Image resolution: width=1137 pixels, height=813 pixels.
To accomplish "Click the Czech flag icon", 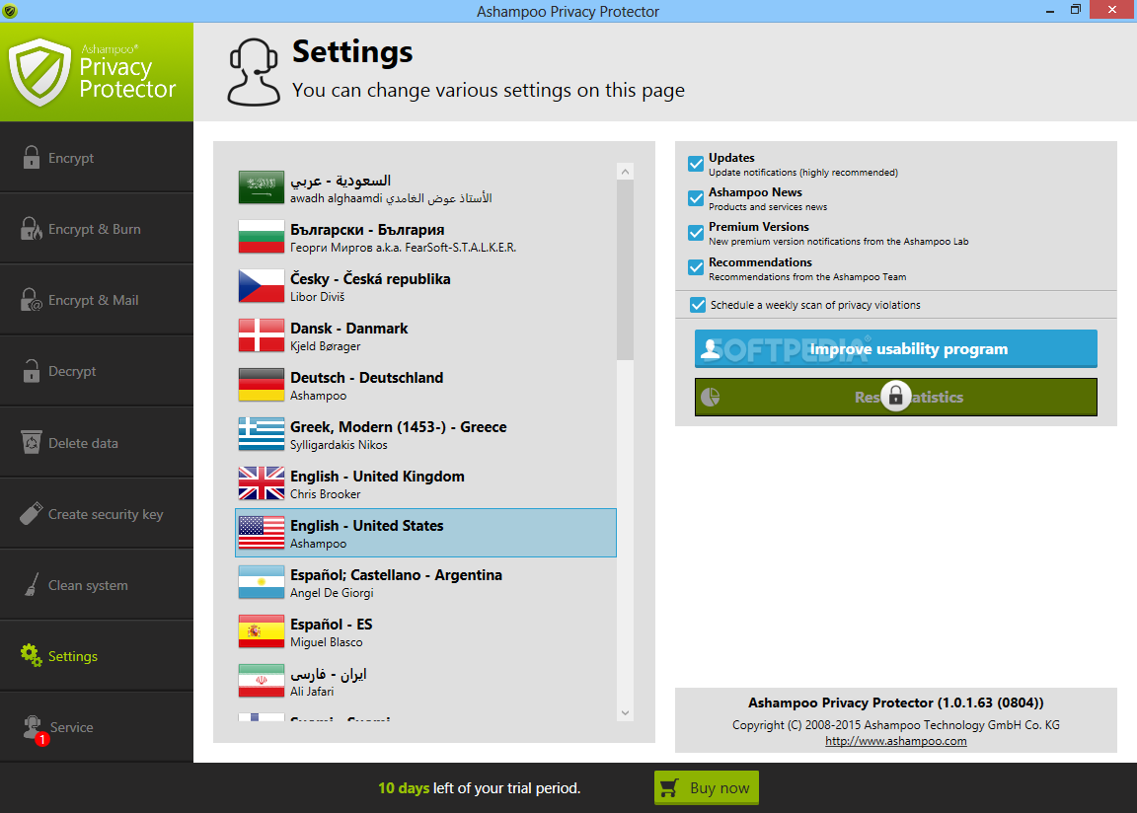I will coord(261,286).
